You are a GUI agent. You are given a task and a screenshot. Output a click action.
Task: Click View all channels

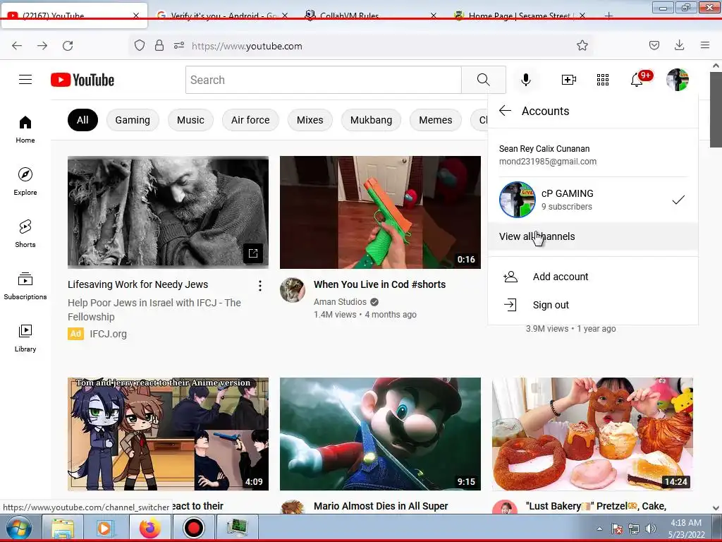click(592, 236)
